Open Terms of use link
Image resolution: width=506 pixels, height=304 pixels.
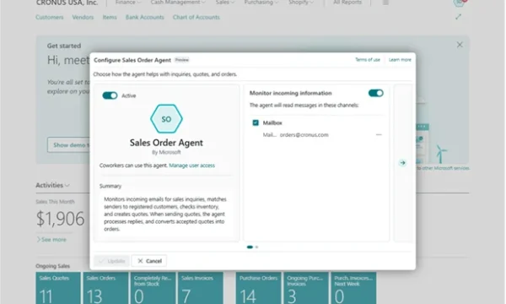coord(368,60)
